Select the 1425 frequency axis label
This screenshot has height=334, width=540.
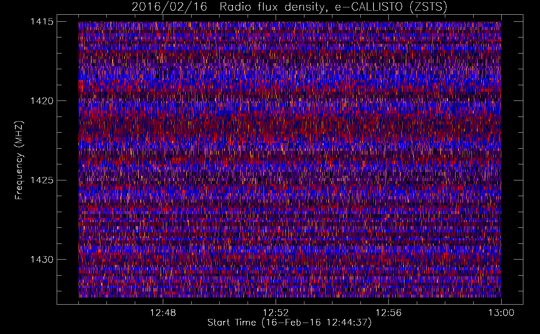(x=42, y=180)
